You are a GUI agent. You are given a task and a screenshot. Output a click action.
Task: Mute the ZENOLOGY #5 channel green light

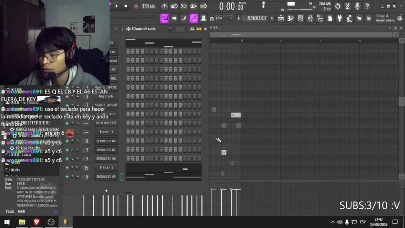pos(67,177)
